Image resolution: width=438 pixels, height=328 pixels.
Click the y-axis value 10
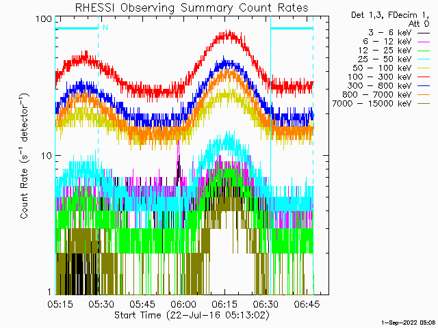point(47,156)
